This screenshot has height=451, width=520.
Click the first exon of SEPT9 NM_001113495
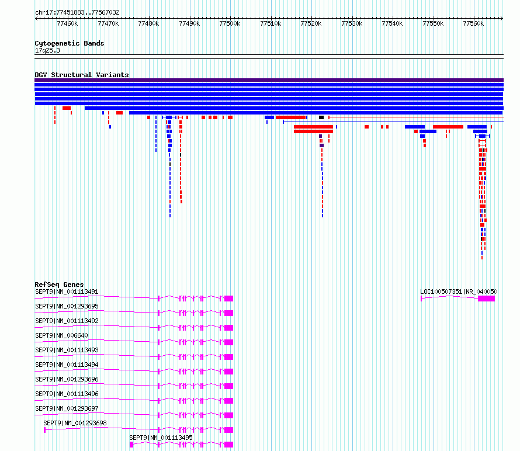pos(131,445)
